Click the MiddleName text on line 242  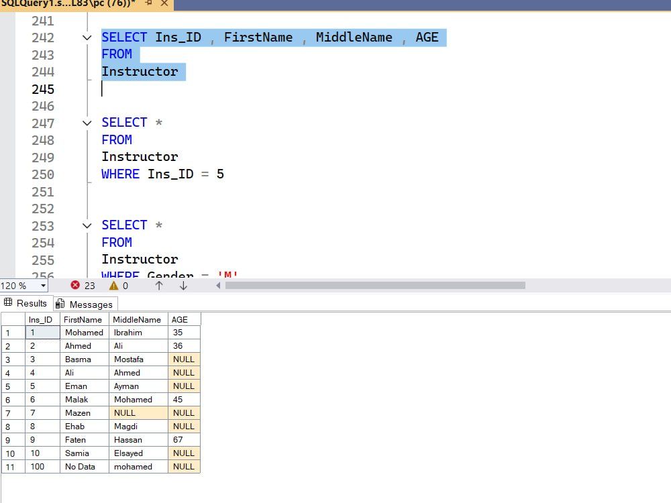(354, 37)
